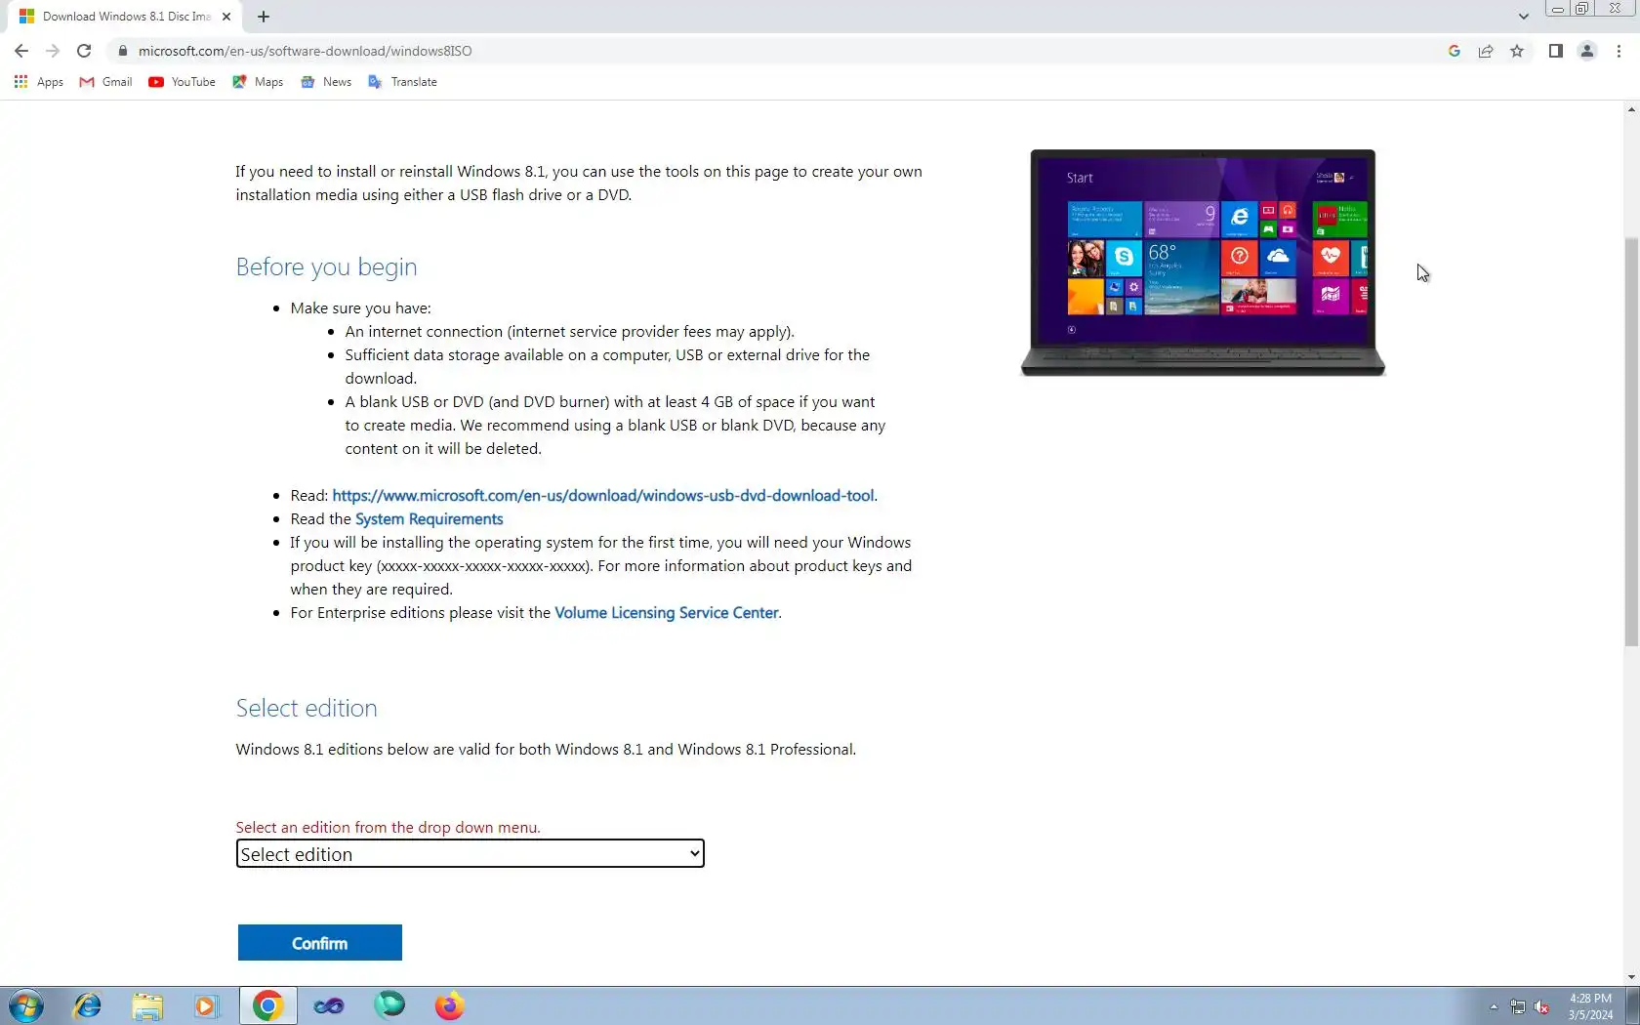Open the windows-usb-dvd-download-tool link

[x=603, y=496]
